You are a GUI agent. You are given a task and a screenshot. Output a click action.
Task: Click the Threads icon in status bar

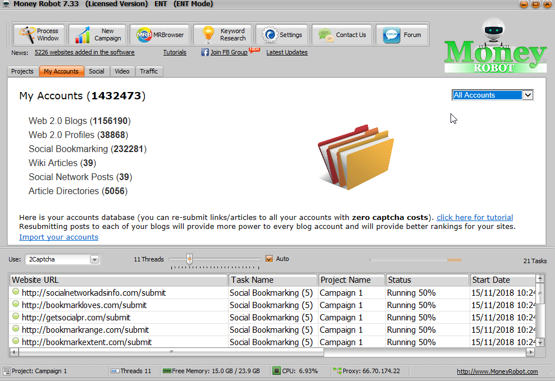click(115, 371)
